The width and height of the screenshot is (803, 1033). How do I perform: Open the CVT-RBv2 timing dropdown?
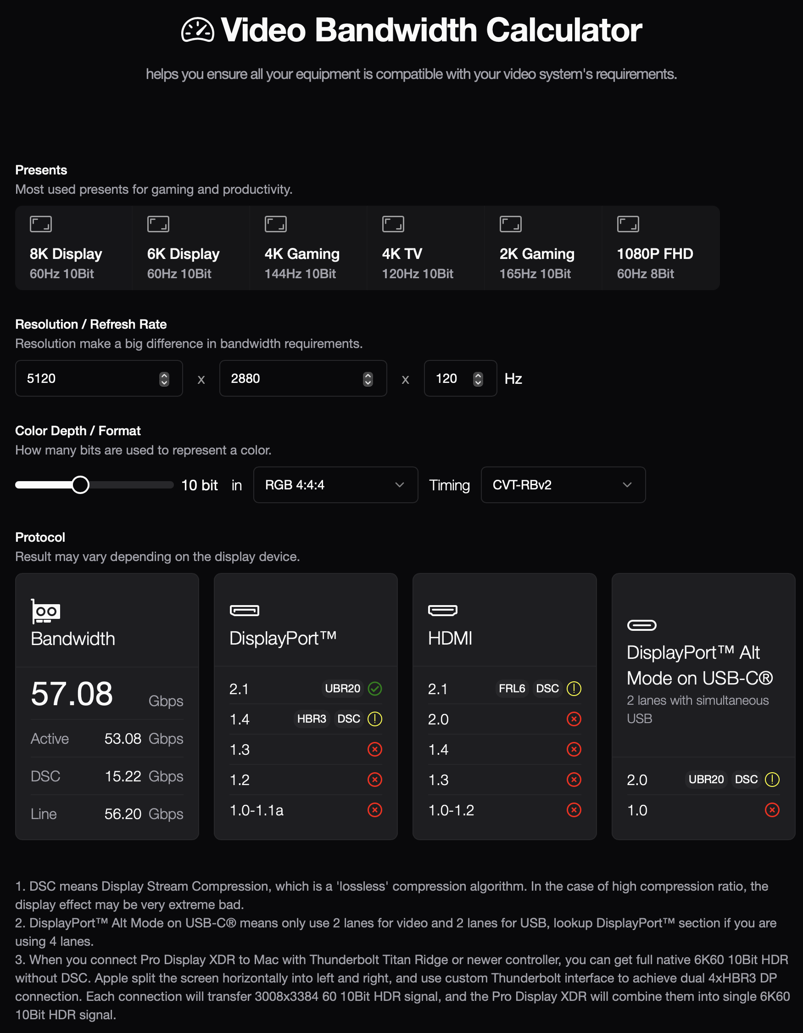click(563, 485)
